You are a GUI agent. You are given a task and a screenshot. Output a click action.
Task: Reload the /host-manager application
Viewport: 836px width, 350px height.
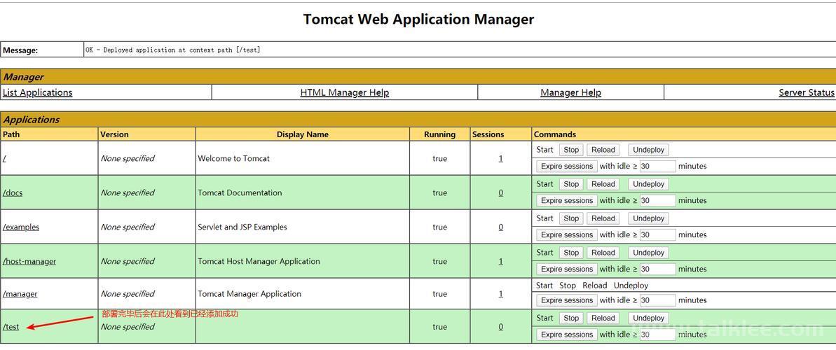pos(603,253)
